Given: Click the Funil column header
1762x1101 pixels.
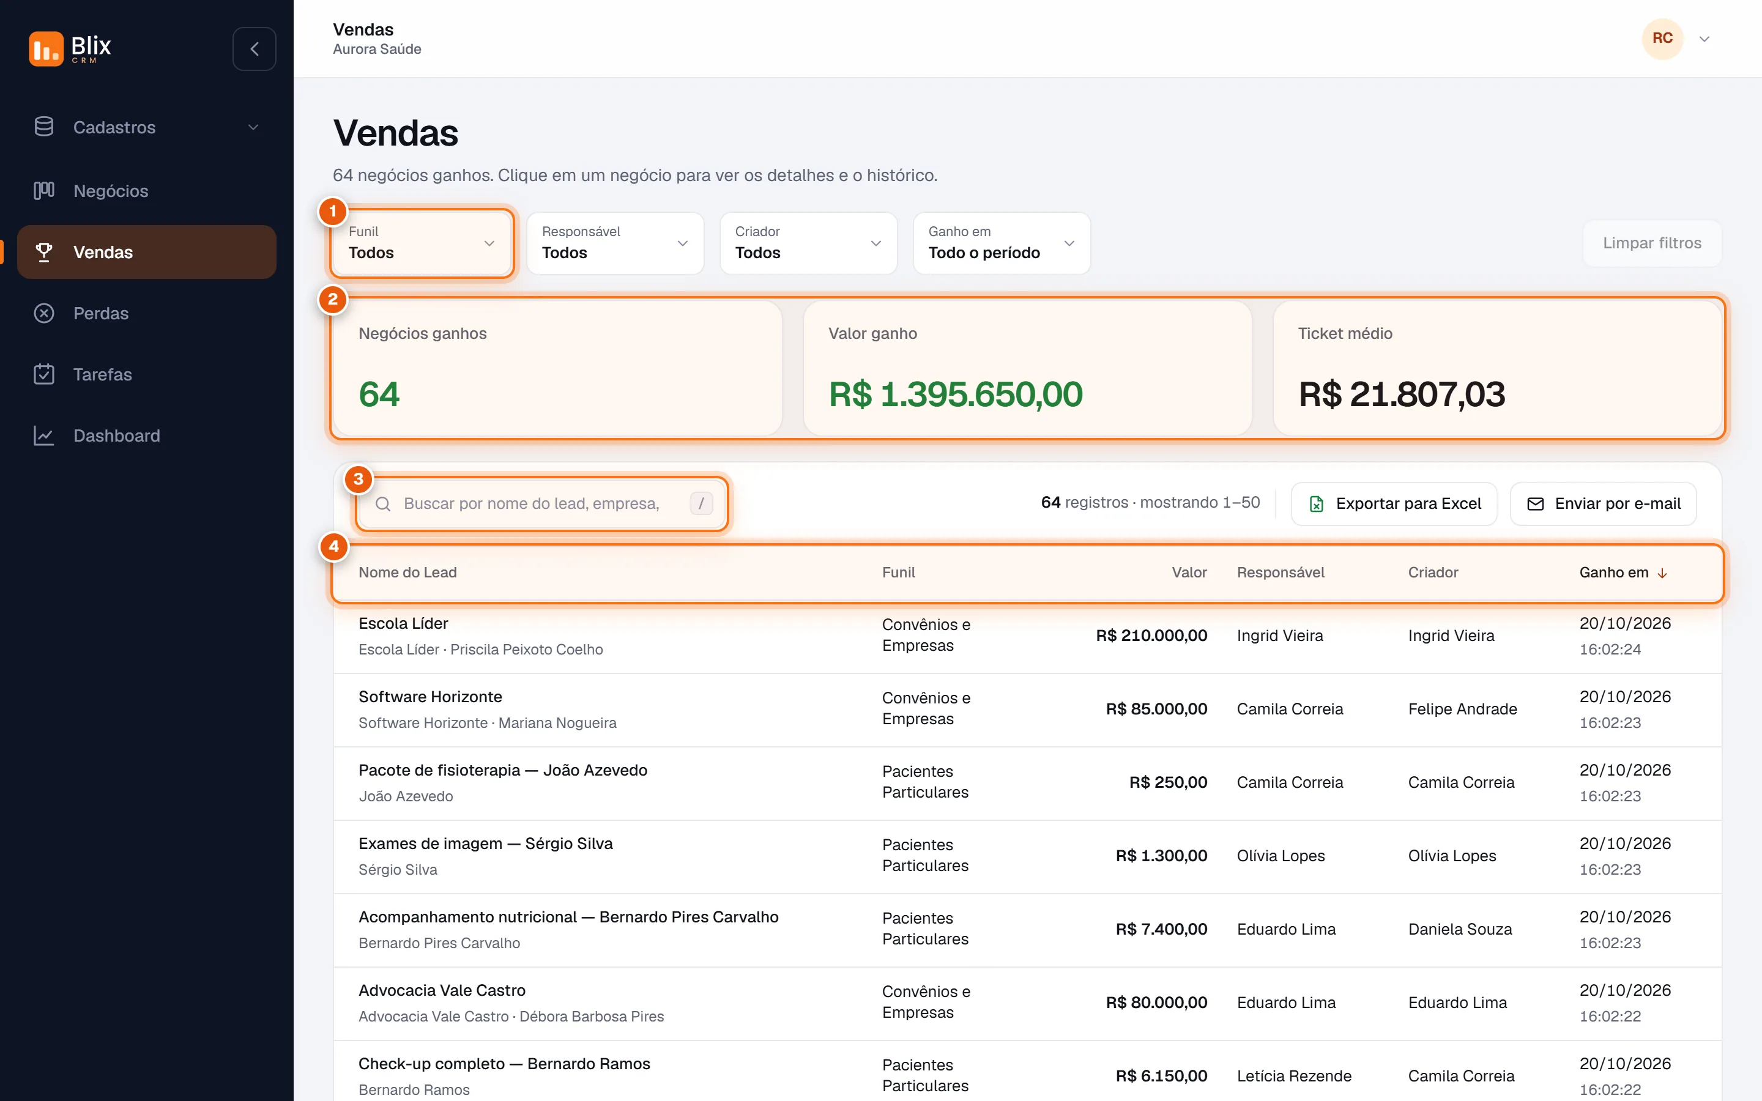Looking at the screenshot, I should (x=899, y=573).
